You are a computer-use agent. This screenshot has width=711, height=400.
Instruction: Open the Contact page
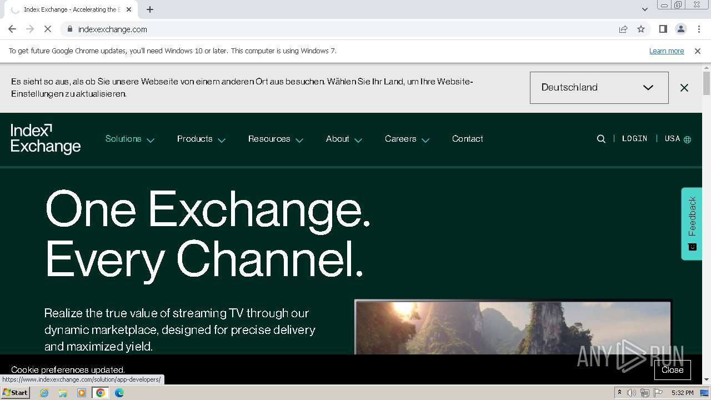pyautogui.click(x=468, y=139)
